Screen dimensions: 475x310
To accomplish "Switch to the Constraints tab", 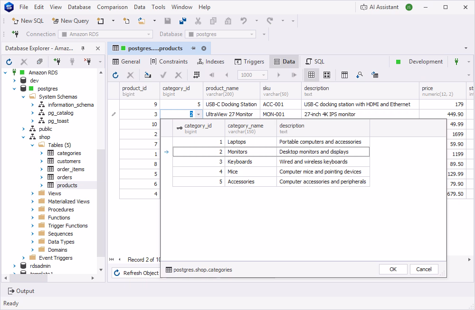I will pos(169,62).
